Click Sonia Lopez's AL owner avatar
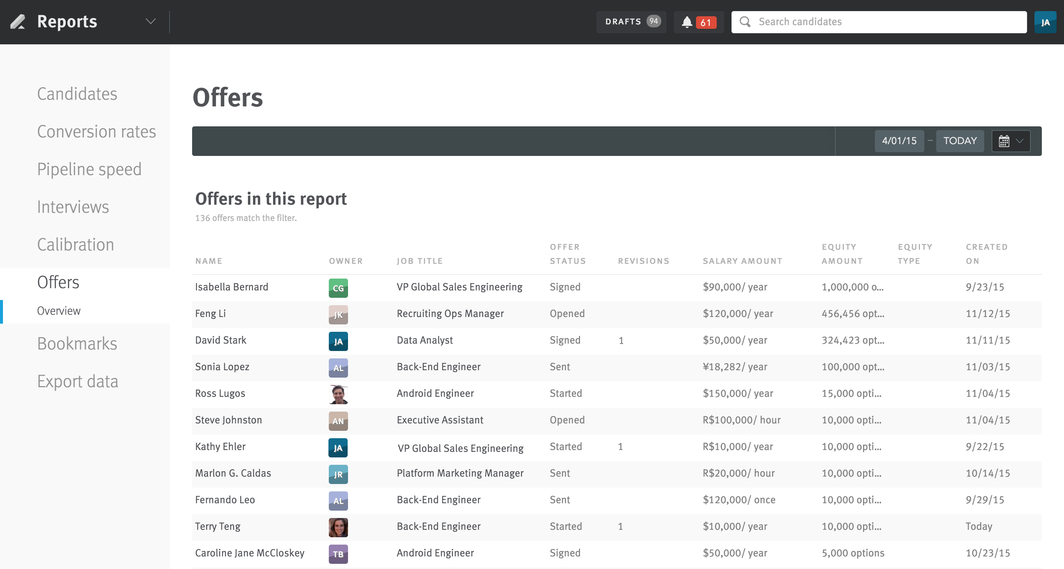 (x=338, y=368)
